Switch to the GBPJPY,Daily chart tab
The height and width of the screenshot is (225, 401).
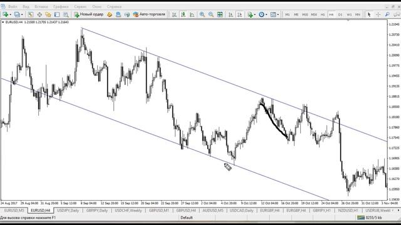[x=96, y=211]
